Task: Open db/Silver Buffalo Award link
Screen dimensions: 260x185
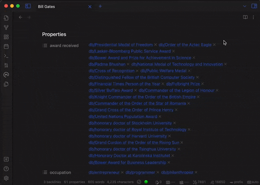Action: point(110,91)
